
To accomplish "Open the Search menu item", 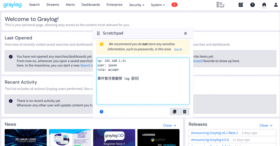I will tap(34, 5).
